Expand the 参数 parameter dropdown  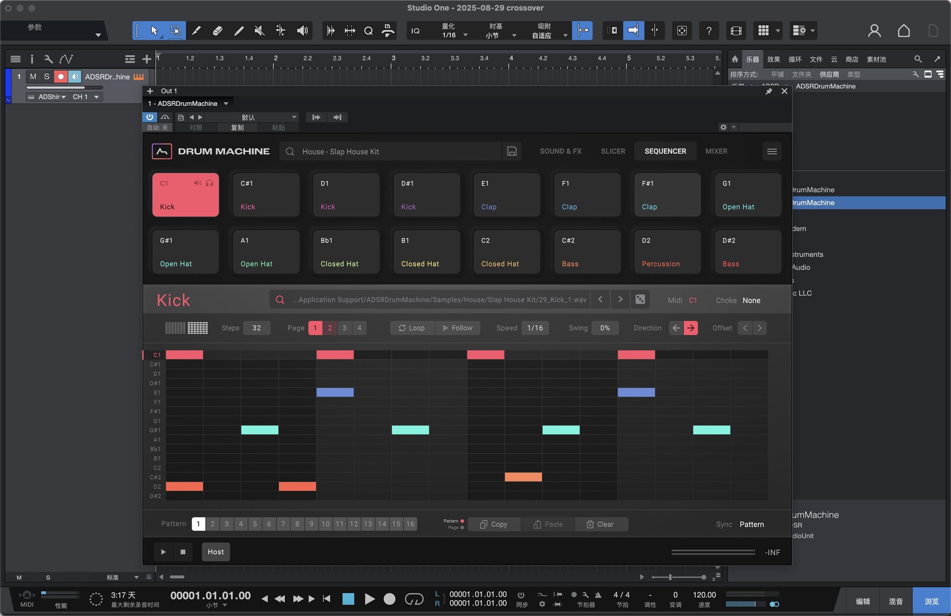point(98,35)
